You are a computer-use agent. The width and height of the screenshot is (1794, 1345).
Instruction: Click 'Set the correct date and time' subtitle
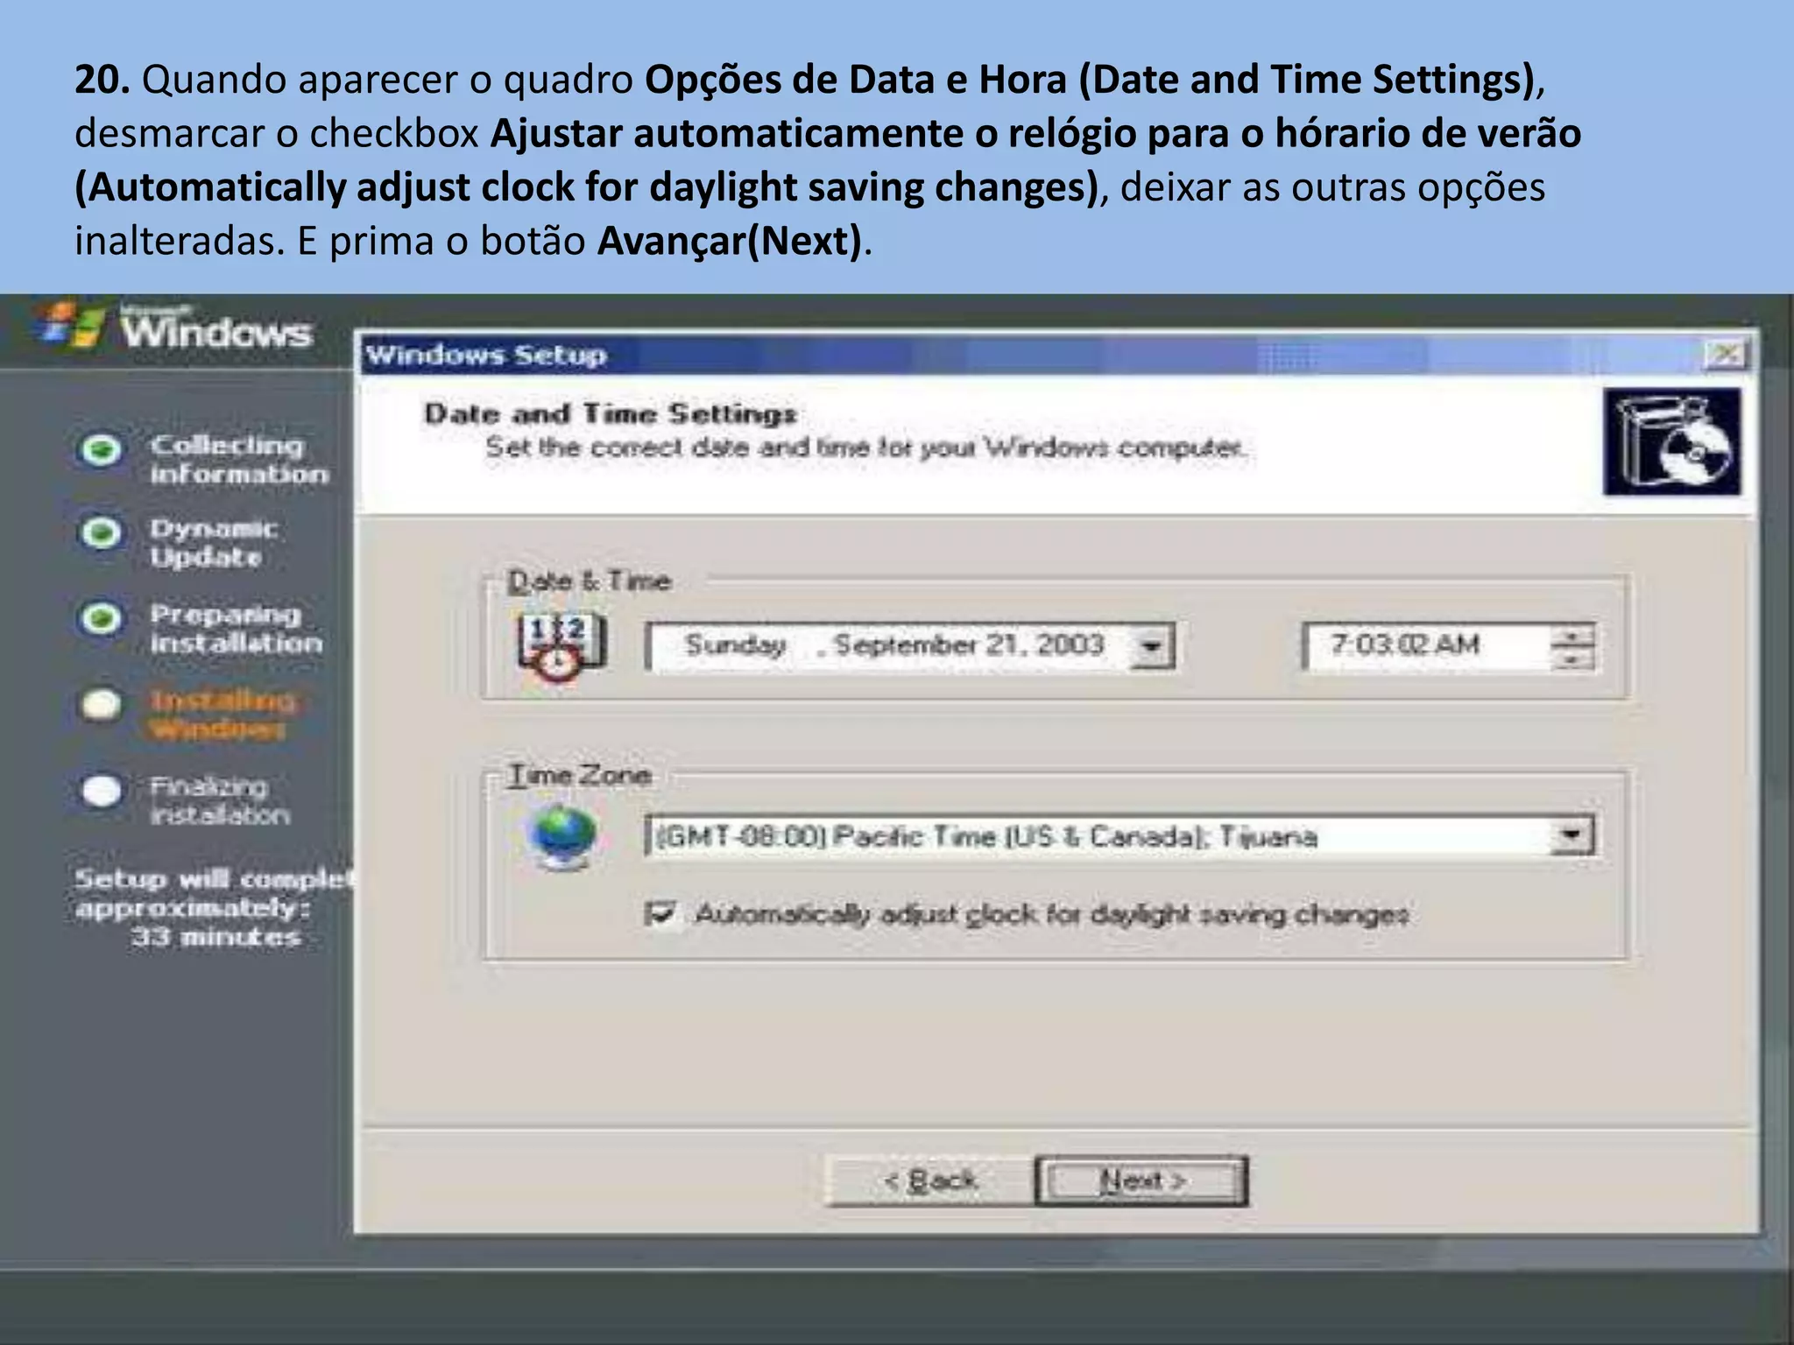point(865,447)
